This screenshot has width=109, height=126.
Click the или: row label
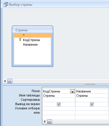[37, 113]
